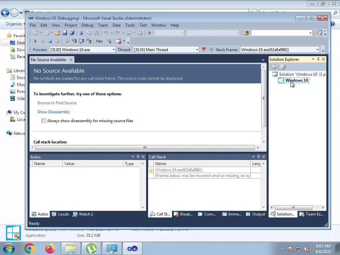The height and width of the screenshot is (255, 340).
Task: Click the Step Over icon
Action: pyautogui.click(x=82, y=41)
